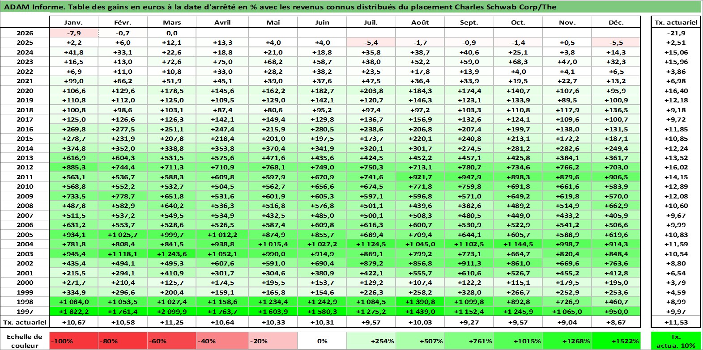Click the Echelle de couleur label
This screenshot has width=703, height=350.
pyautogui.click(x=25, y=341)
